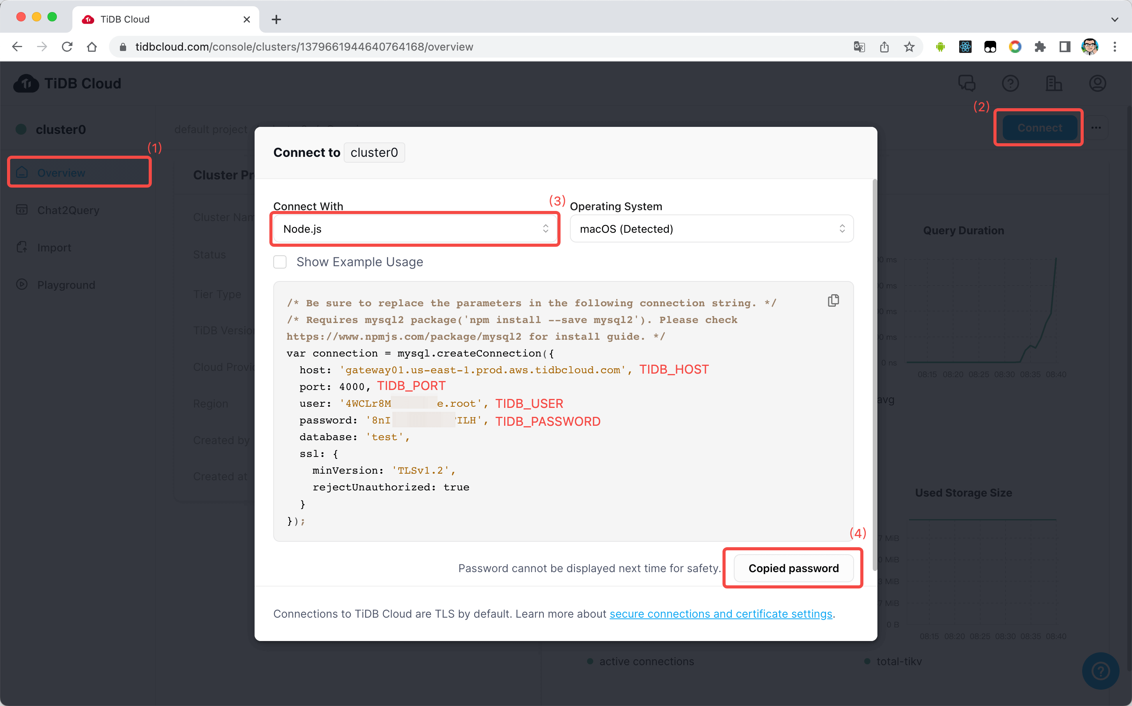Click the TiDB Cloud home icon
This screenshot has width=1132, height=706.
(x=25, y=83)
